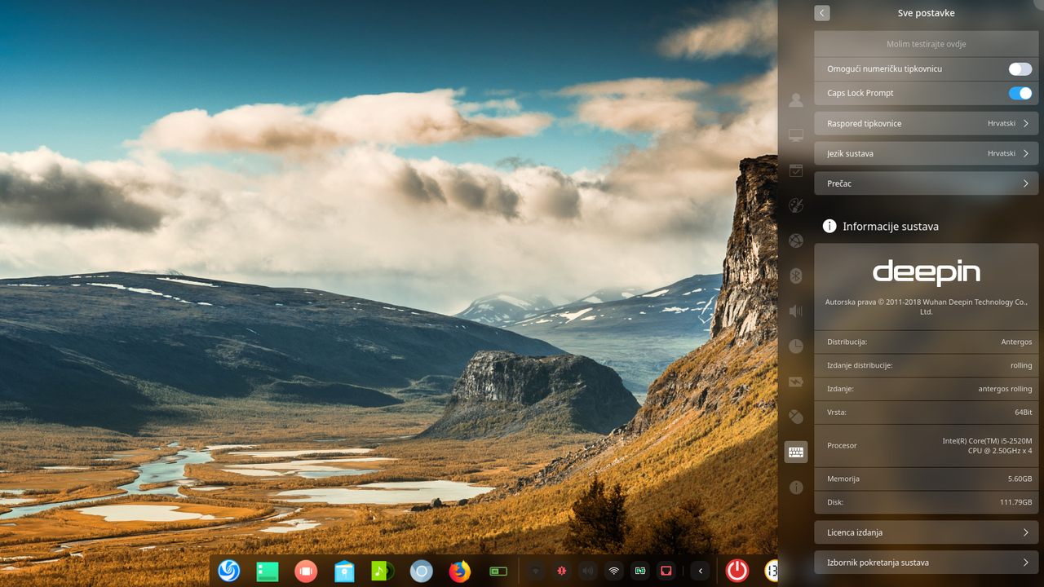Select the Keyboard settings icon in sidebar
This screenshot has width=1044, height=587.
pos(795,451)
